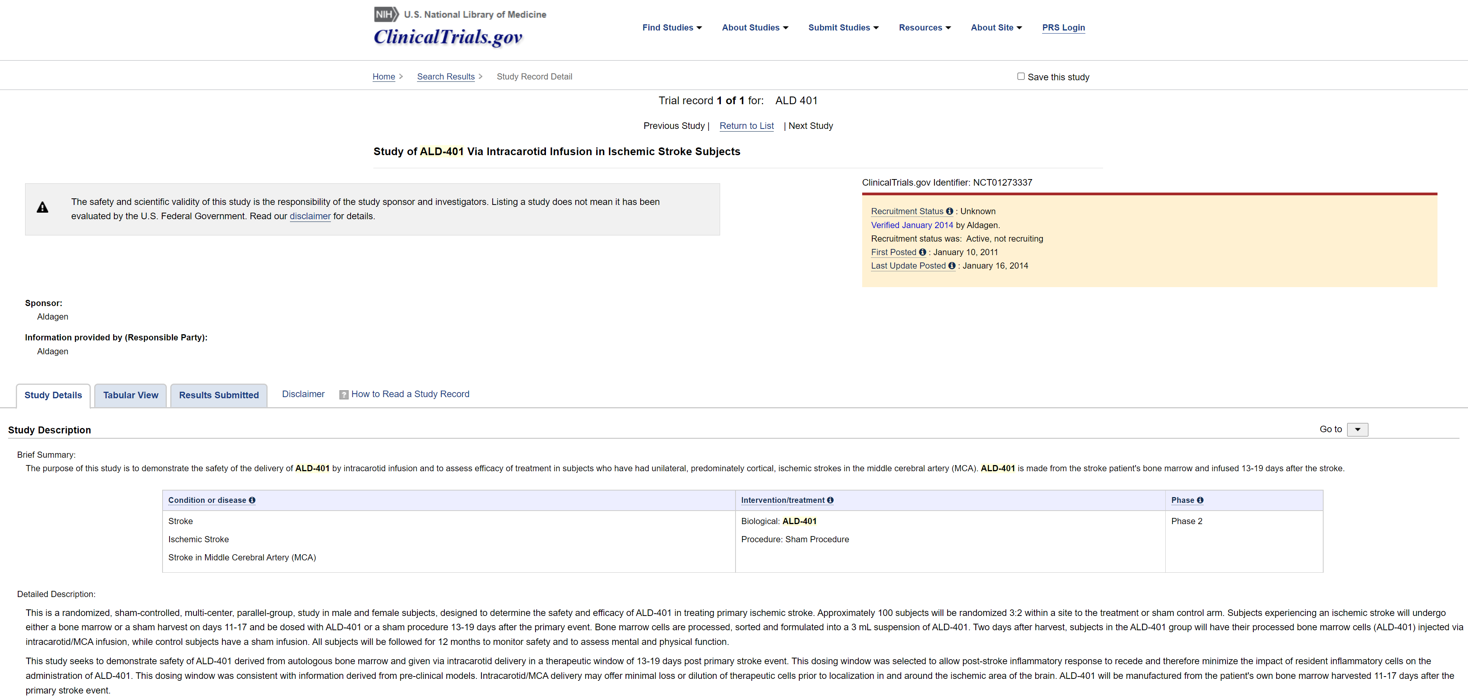This screenshot has height=697, width=1468.
Task: Click the 'Study Description' section heading
Action: [49, 430]
